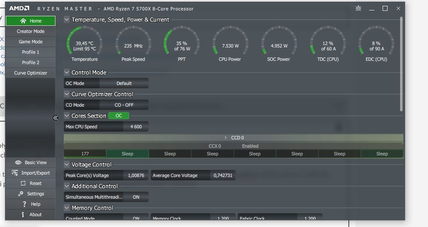The image size is (428, 227).
Task: Collapse the Memory Control section
Action: [x=66, y=208]
